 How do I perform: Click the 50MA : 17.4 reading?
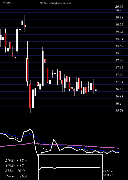[x=16, y=161]
